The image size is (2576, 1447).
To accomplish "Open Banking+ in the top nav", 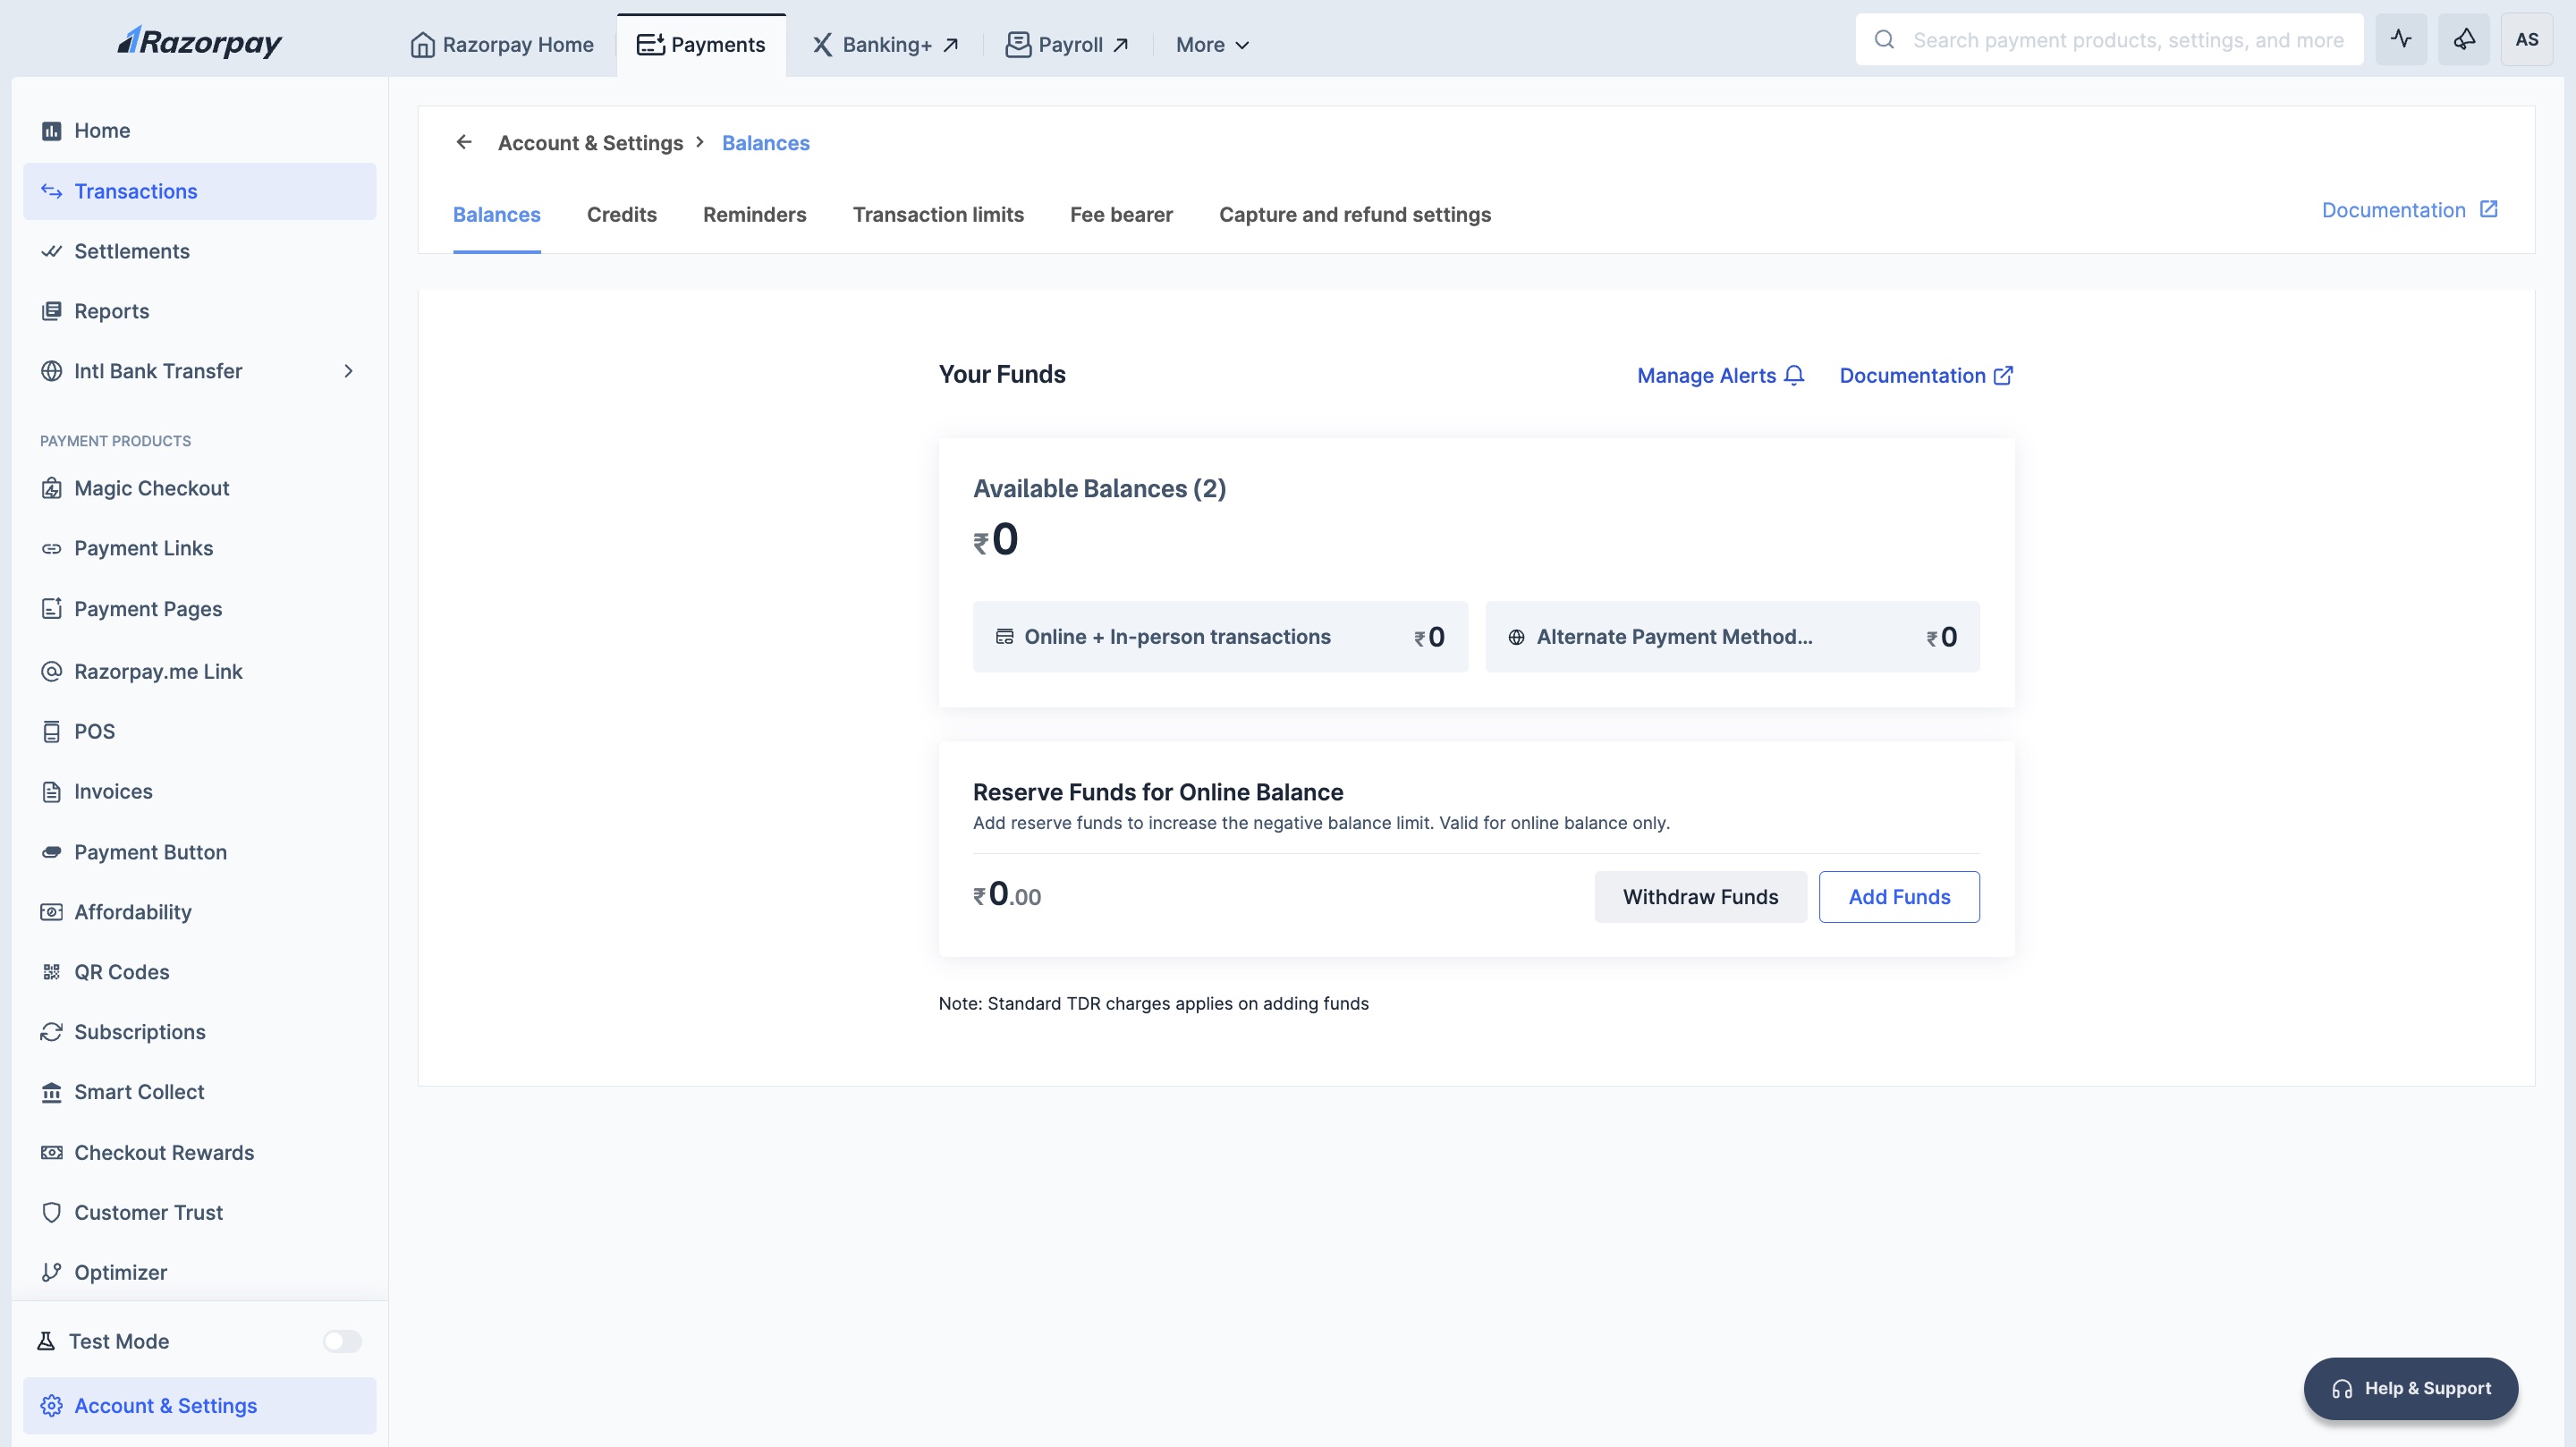I will click(x=886, y=45).
